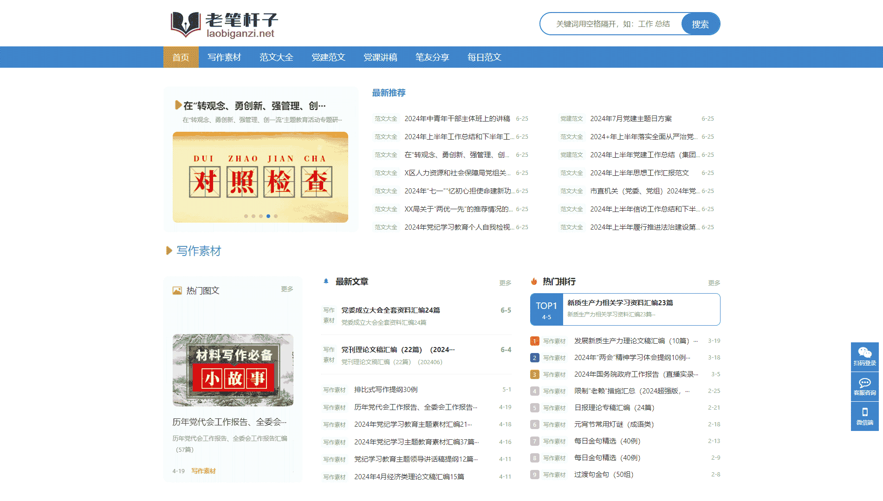Open 过渡句金句（50组） article

[604, 475]
